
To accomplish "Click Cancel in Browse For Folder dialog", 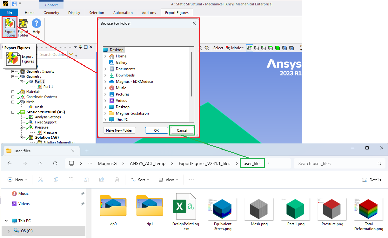I will (x=182, y=130).
